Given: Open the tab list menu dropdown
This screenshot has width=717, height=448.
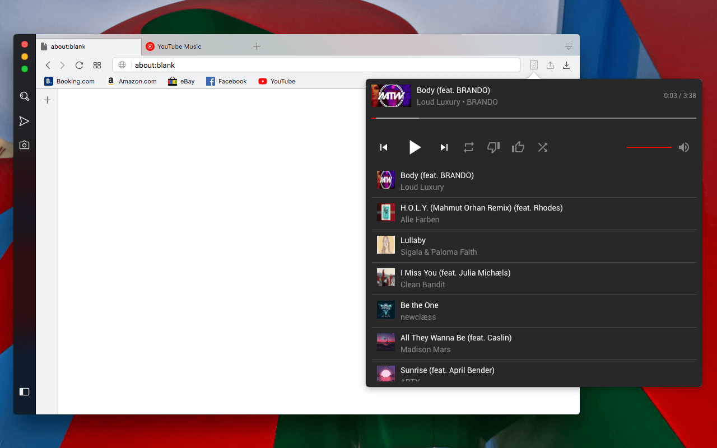Looking at the screenshot, I should coord(569,46).
